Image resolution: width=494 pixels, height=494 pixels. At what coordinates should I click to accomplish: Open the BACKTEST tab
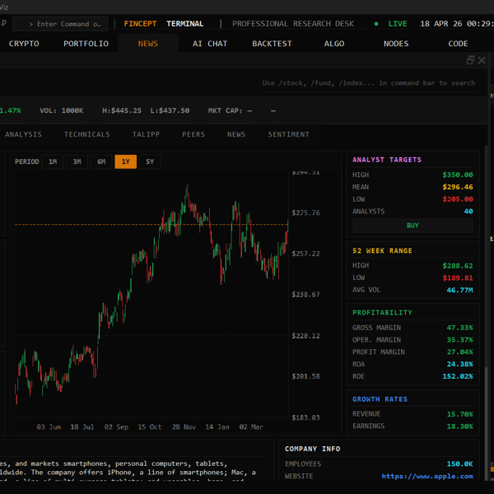point(272,44)
